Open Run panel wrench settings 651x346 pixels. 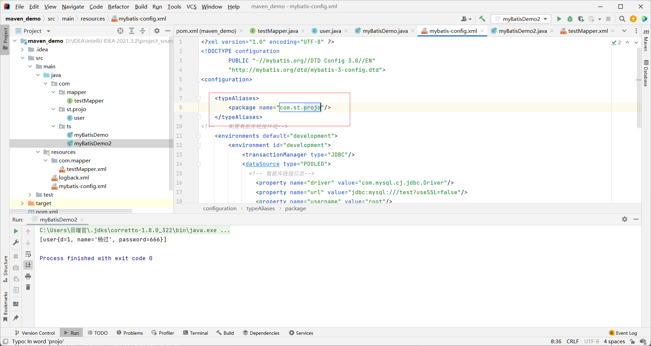pos(16,242)
